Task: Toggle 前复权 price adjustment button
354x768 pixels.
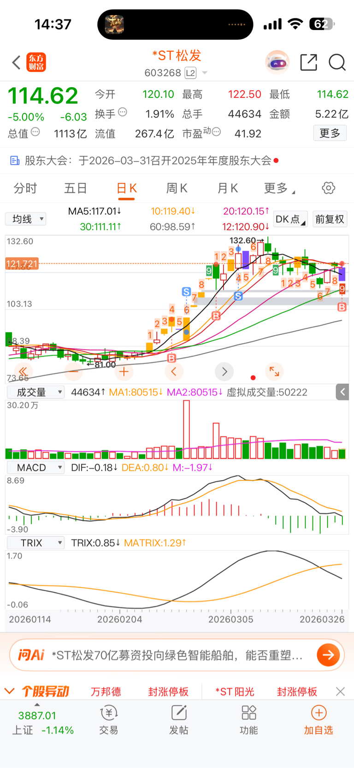Action: pyautogui.click(x=330, y=219)
